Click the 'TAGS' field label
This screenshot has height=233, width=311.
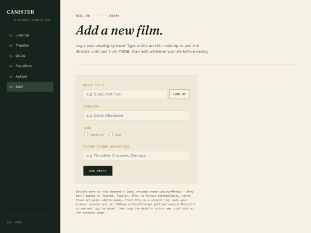click(88, 128)
